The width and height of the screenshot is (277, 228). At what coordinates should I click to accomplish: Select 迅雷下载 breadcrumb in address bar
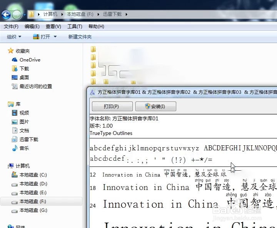[x=112, y=14]
